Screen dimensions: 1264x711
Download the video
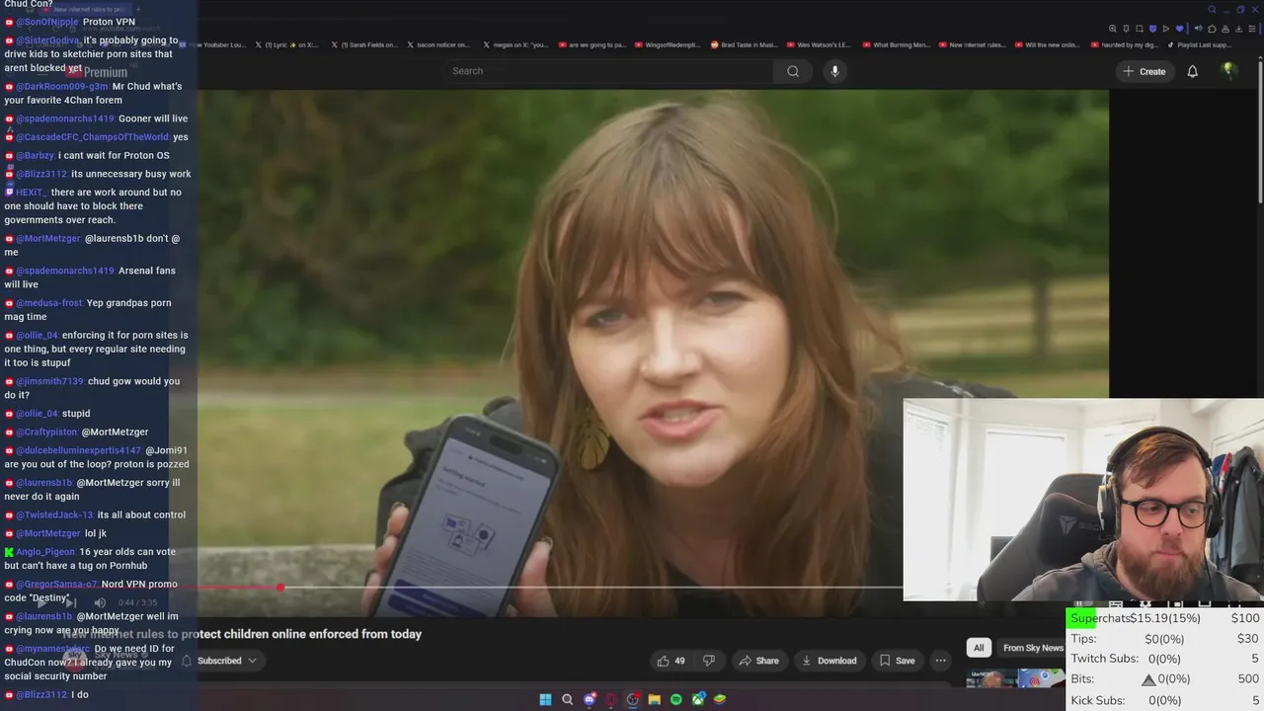click(829, 661)
